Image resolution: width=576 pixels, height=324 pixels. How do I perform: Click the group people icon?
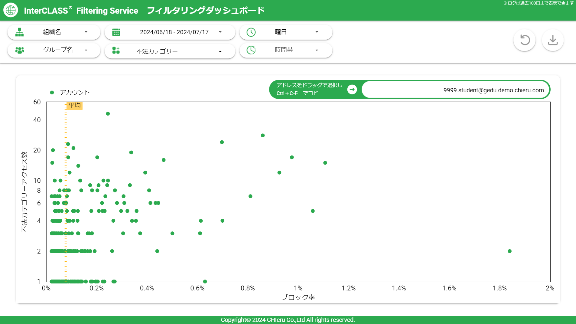click(x=20, y=50)
